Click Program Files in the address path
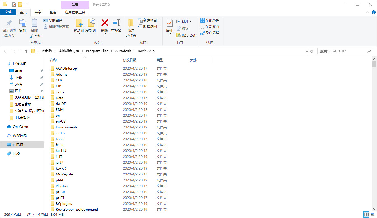This screenshot has width=377, height=218. coord(97,51)
